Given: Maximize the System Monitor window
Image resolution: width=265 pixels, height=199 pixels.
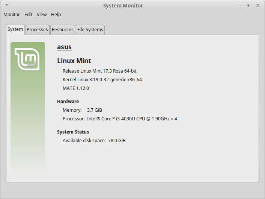Looking at the screenshot, I should [x=248, y=6].
